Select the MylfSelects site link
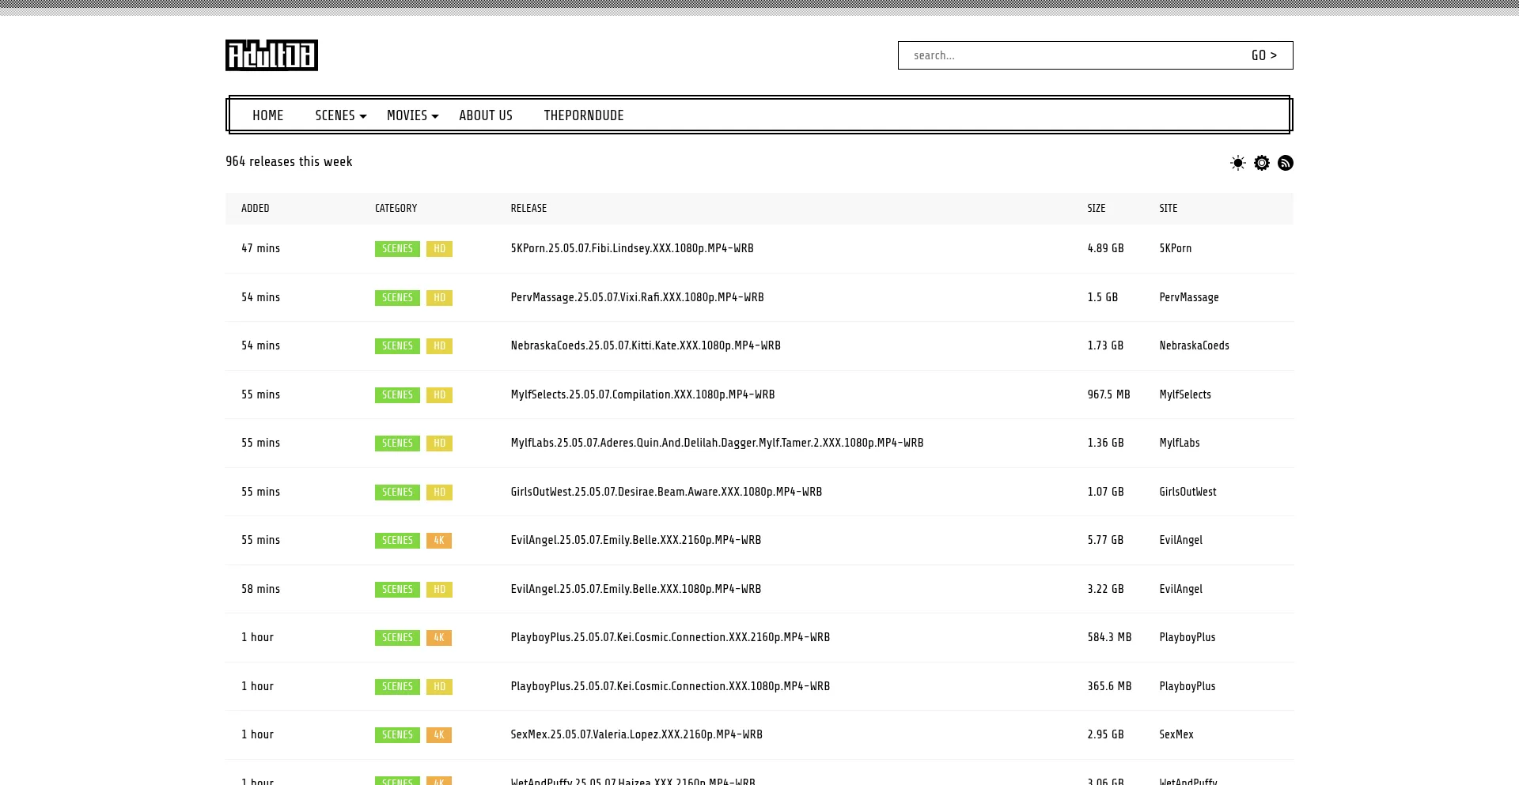Screen dimensions: 1519x785 click(x=1184, y=394)
